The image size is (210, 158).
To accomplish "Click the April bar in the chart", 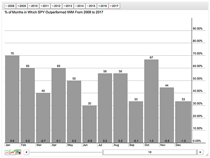I will pos(59,106).
